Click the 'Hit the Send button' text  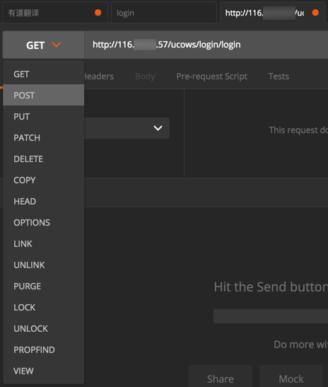click(271, 287)
